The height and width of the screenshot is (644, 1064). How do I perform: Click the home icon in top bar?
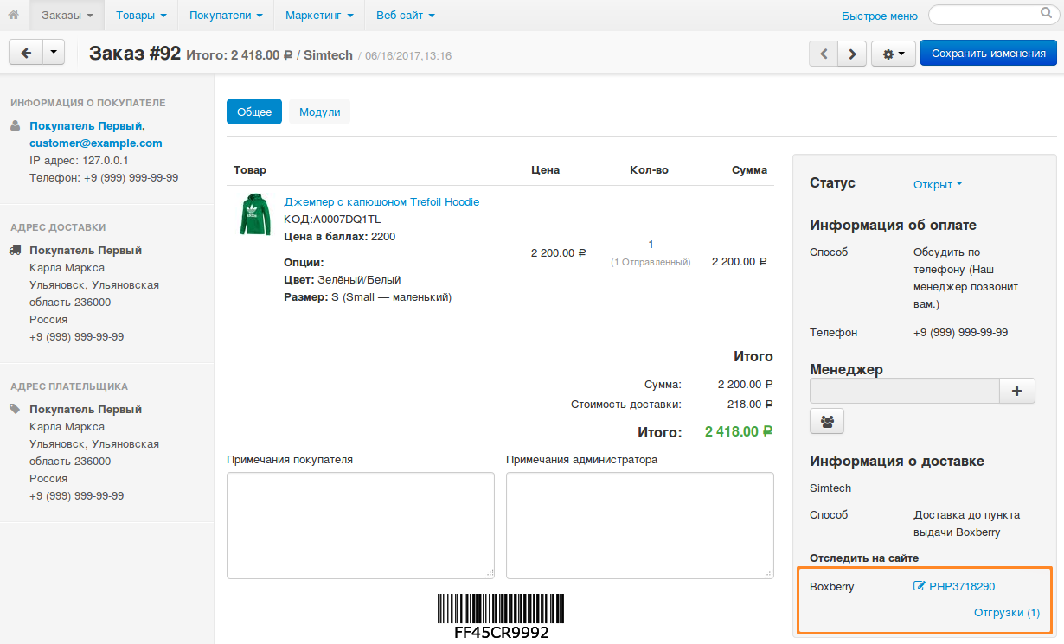click(x=13, y=15)
